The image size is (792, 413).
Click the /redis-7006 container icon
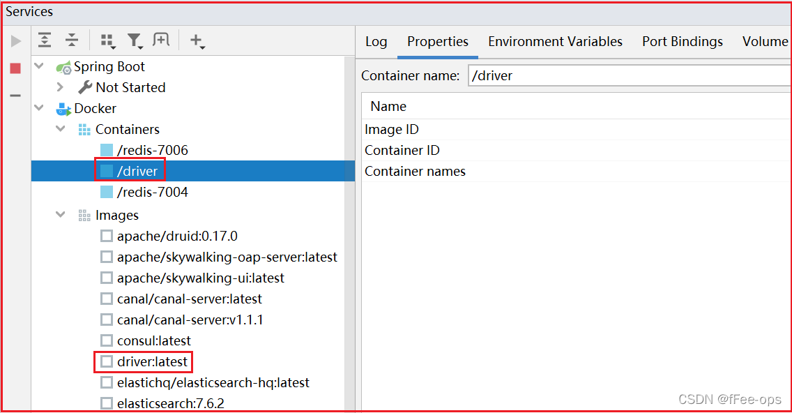tap(107, 150)
